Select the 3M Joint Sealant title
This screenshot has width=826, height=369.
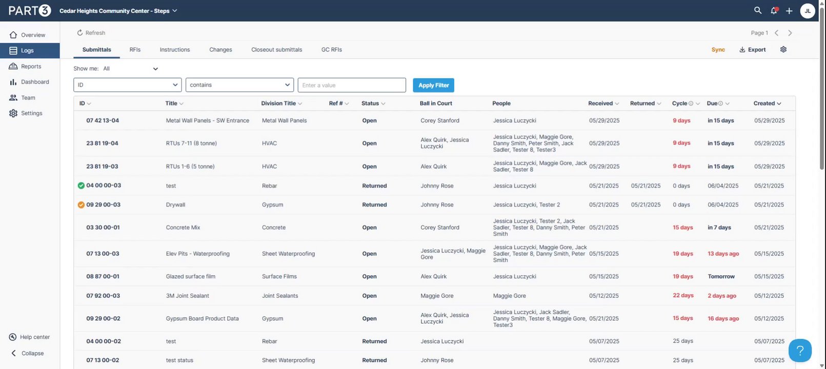click(x=188, y=296)
